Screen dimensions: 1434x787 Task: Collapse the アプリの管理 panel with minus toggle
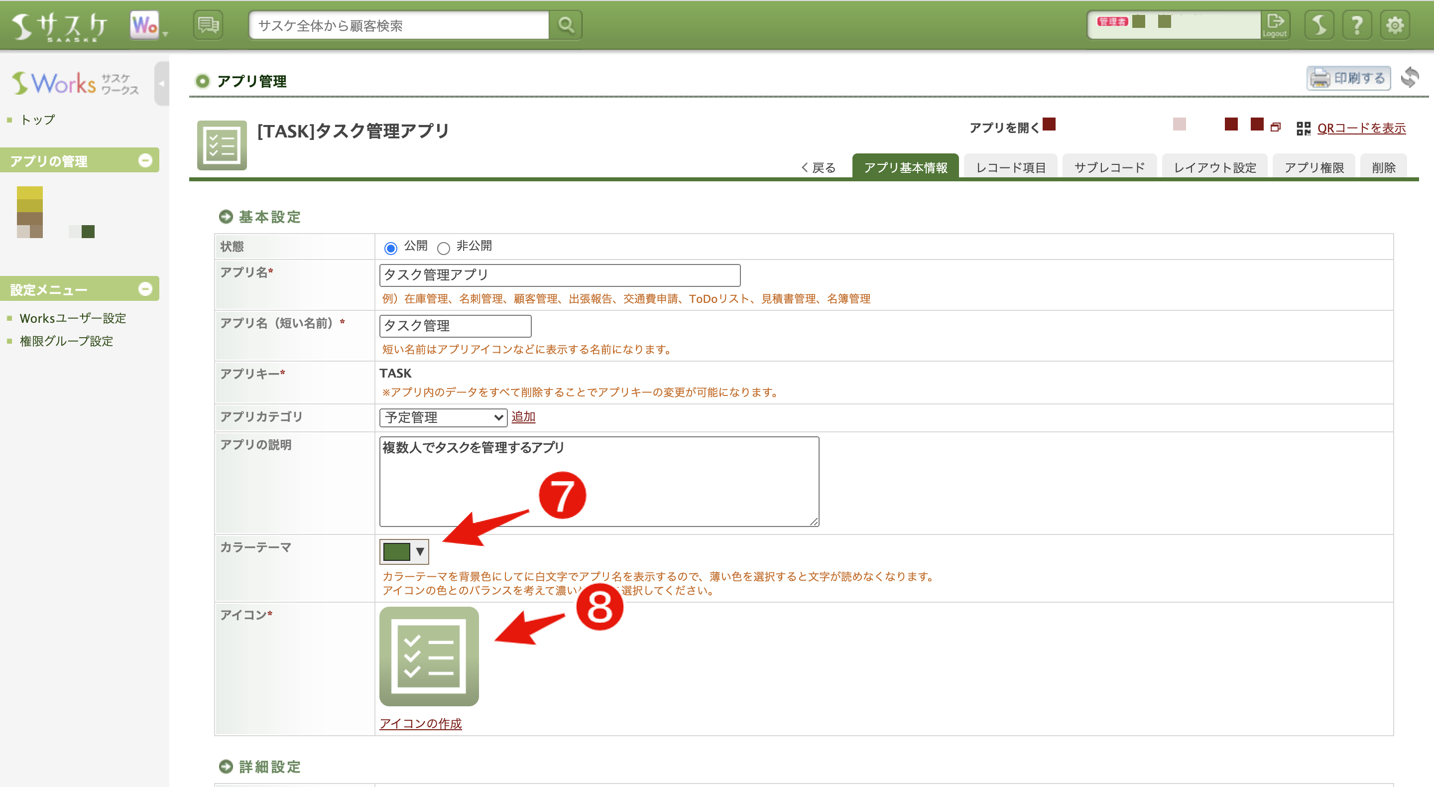[x=146, y=160]
